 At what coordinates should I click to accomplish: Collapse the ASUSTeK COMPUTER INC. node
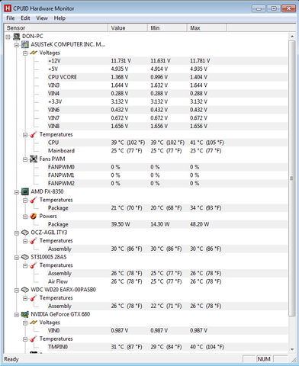pos(17,45)
